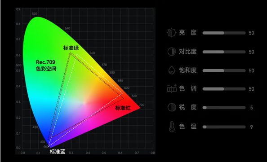Click the hue (色调) adjustment icon

point(172,88)
